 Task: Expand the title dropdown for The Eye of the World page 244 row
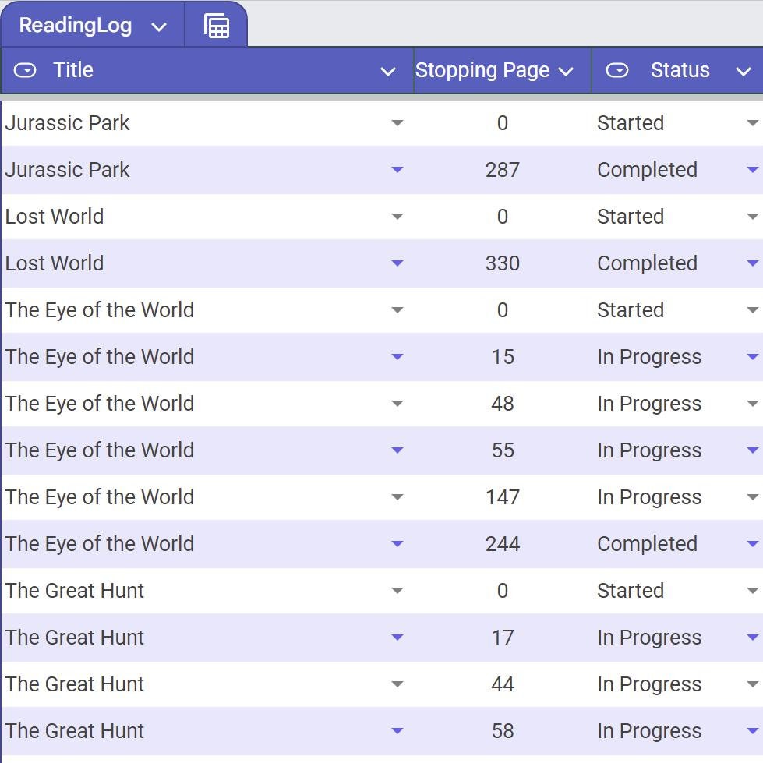pos(397,543)
